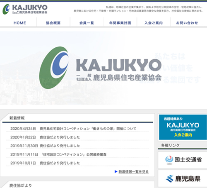This screenshot has height=188, width=207.
Task: Click the green and blue emblem in hero banner
Action: [x=54, y=68]
